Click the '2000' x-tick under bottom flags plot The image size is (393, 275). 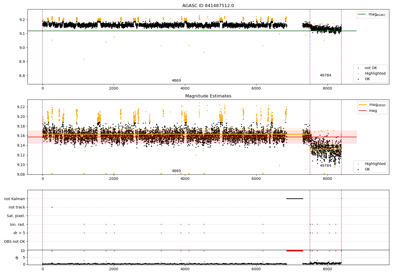click(x=114, y=269)
